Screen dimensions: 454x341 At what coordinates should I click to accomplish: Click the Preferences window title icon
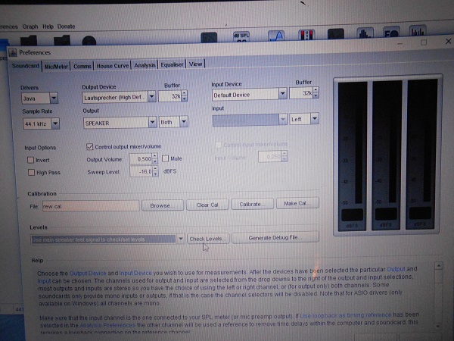coord(13,53)
